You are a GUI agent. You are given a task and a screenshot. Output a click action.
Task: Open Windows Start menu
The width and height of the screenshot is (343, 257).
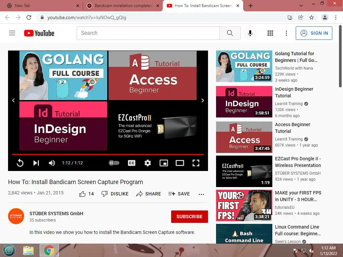(9, 250)
